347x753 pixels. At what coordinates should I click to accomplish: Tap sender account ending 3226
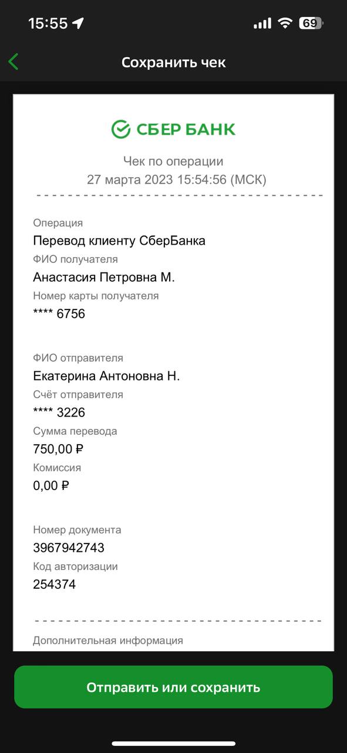pyautogui.click(x=59, y=412)
